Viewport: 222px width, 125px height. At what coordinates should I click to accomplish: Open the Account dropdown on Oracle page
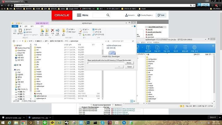click(x=130, y=15)
